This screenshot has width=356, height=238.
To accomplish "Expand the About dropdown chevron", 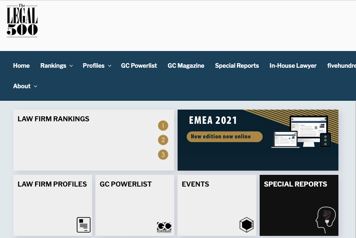I will pyautogui.click(x=36, y=86).
